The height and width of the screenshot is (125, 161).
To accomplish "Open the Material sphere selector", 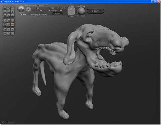I will pyautogui.click(x=81, y=11).
